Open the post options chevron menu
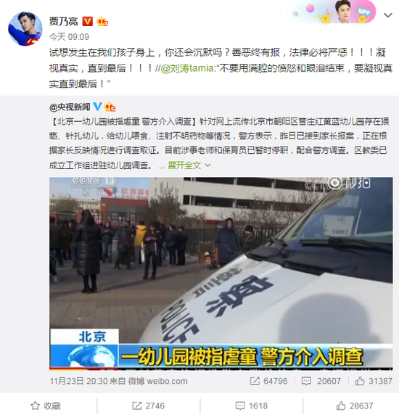Image resolution: width=399 pixels, height=415 pixels. [388, 15]
